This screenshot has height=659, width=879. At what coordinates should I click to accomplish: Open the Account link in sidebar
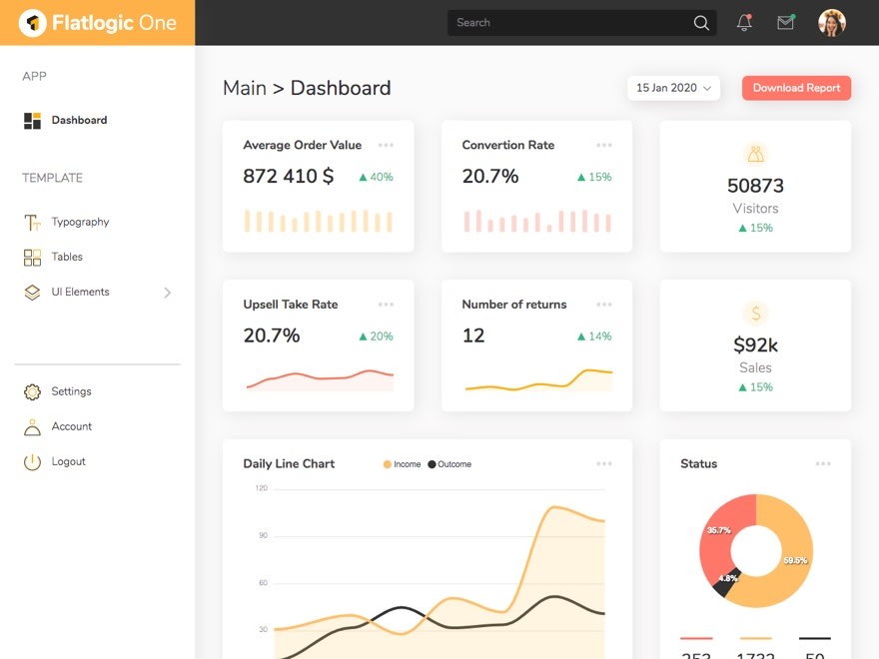point(72,427)
